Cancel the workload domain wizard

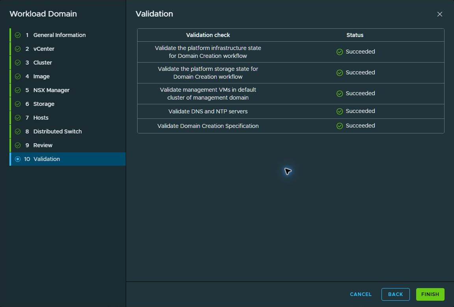point(361,294)
